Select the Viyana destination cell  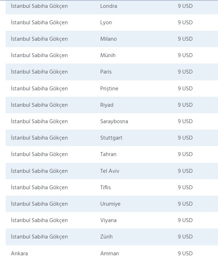coord(108,220)
